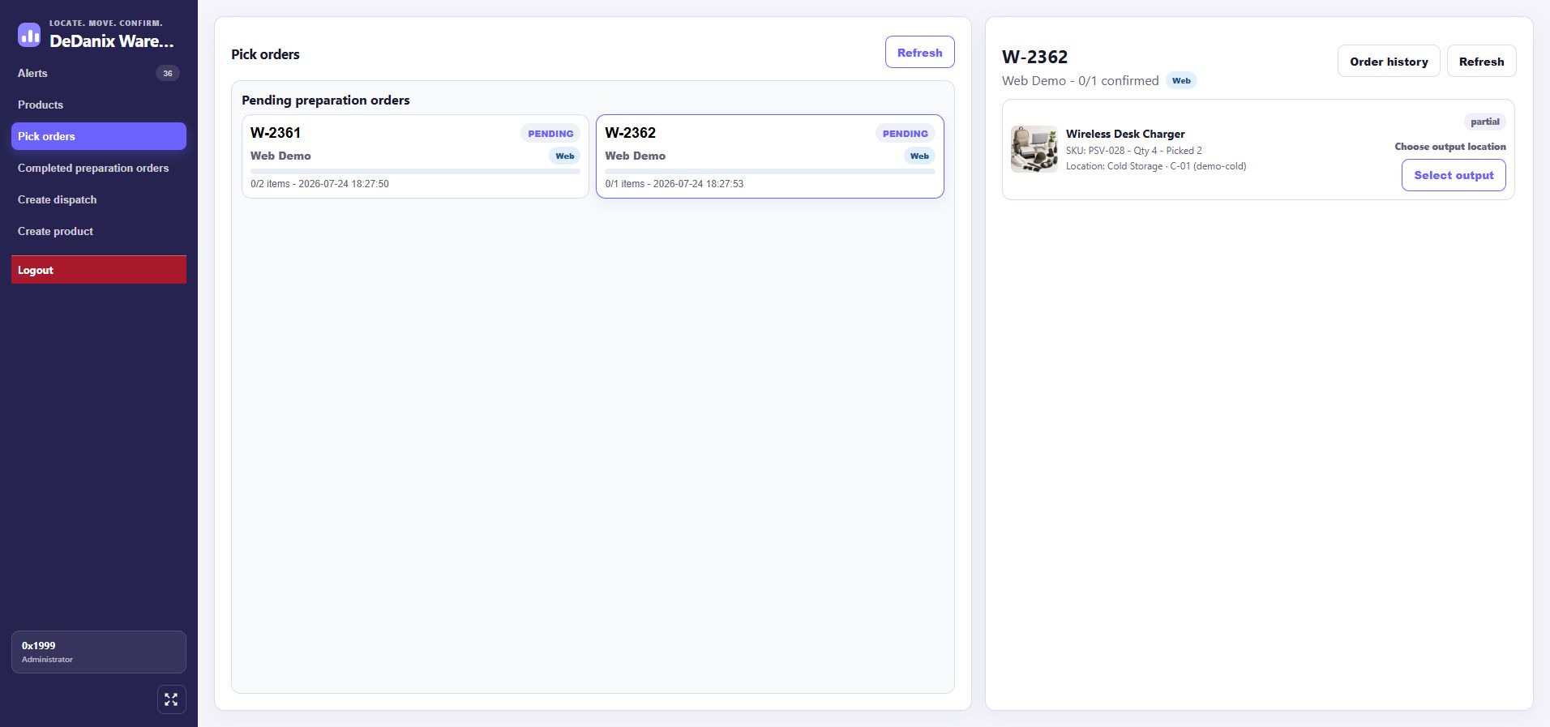
Task: Click the Choose output location label
Action: (1449, 147)
